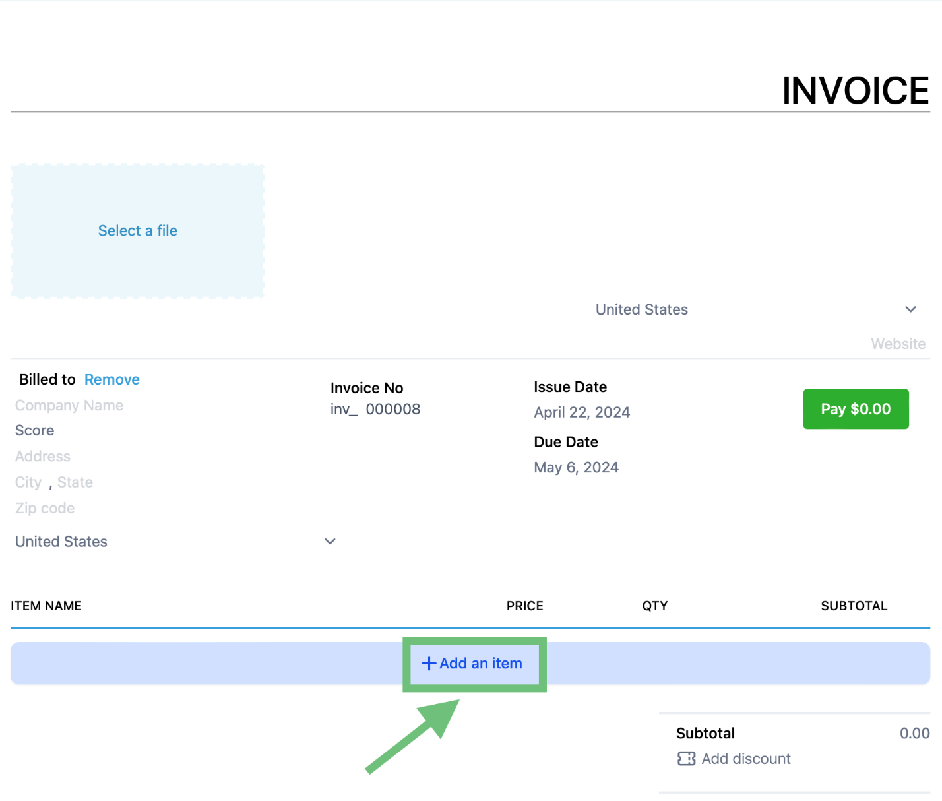Click the due date May 6, 2024

(576, 467)
